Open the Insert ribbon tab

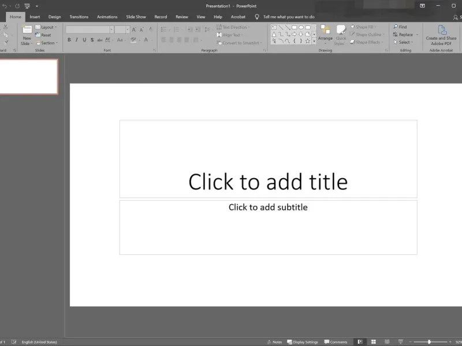tap(35, 17)
